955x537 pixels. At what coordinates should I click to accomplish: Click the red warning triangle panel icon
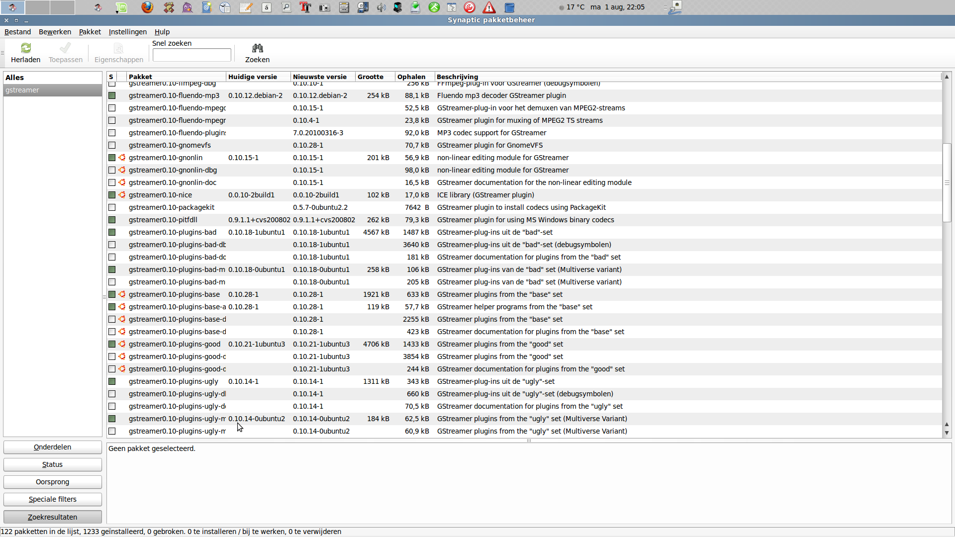pos(489,7)
